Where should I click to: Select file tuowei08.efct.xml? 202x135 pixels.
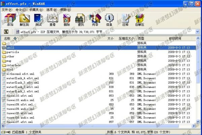[20, 113]
